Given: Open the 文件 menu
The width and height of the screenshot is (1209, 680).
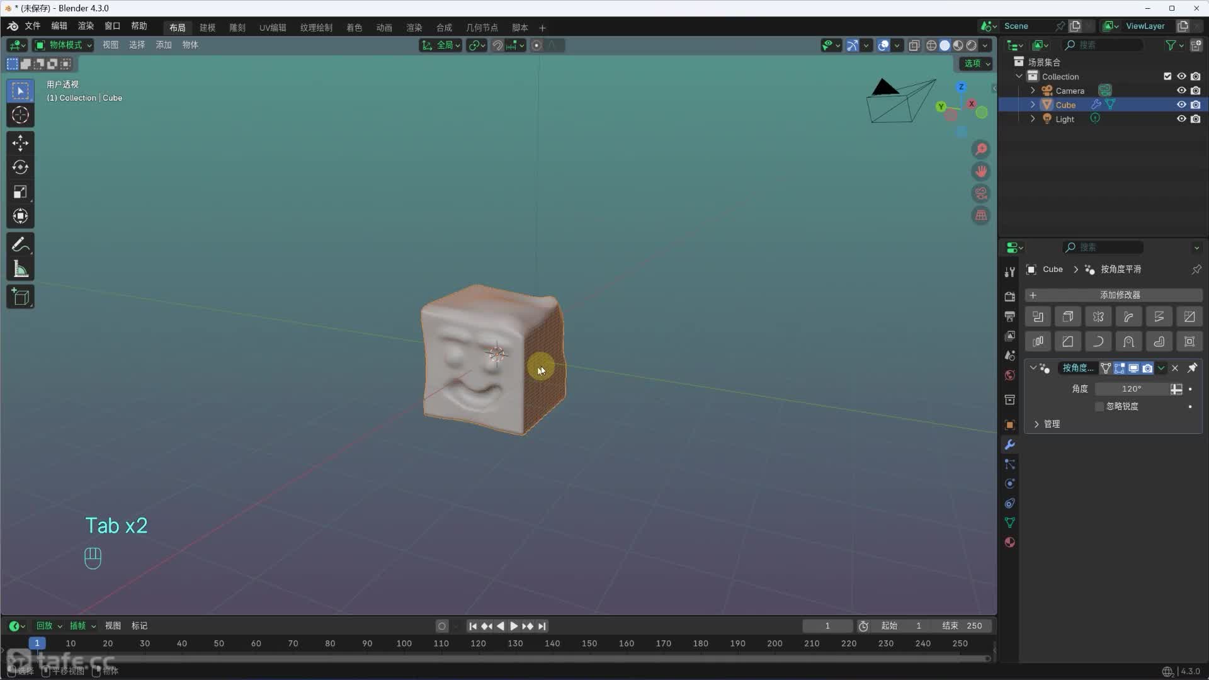Looking at the screenshot, I should [x=33, y=26].
